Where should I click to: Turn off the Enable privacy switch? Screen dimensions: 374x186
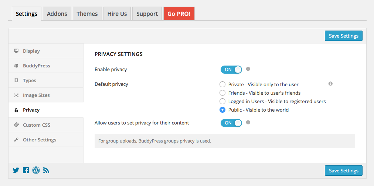point(231,69)
